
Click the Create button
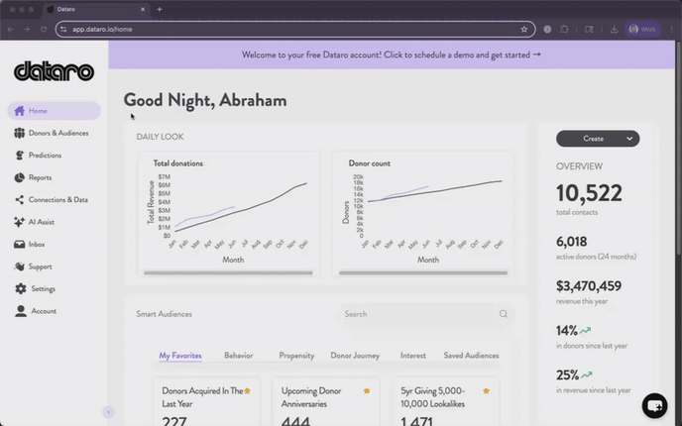[x=598, y=139]
